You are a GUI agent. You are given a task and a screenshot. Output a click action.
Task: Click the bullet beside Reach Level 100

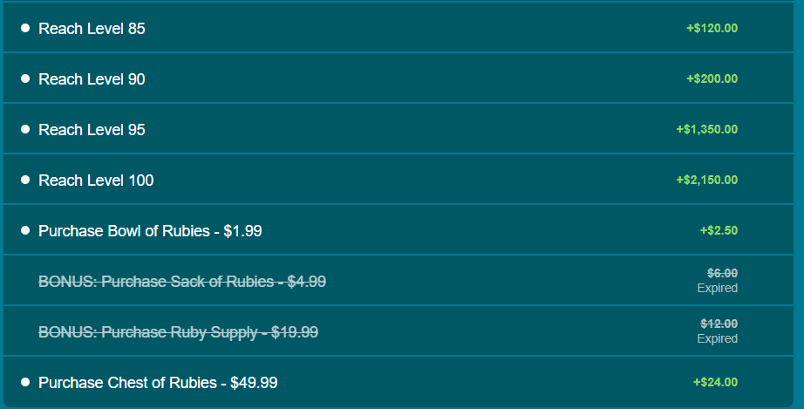25,181
